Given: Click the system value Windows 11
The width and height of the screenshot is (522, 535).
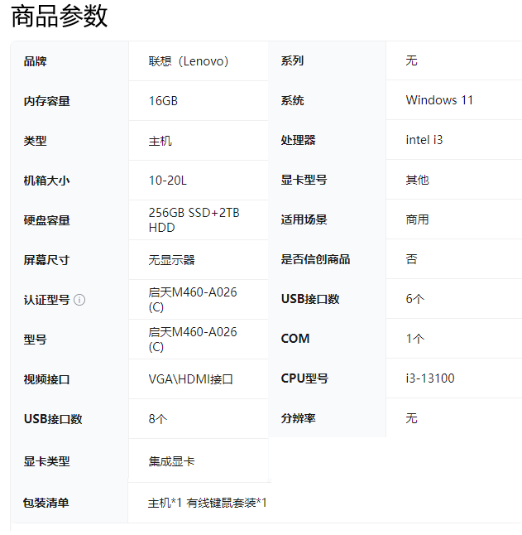Looking at the screenshot, I should [x=439, y=100].
